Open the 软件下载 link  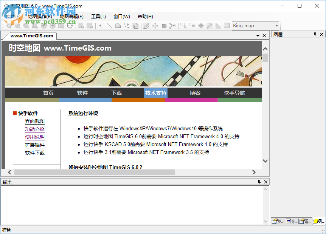point(35,153)
